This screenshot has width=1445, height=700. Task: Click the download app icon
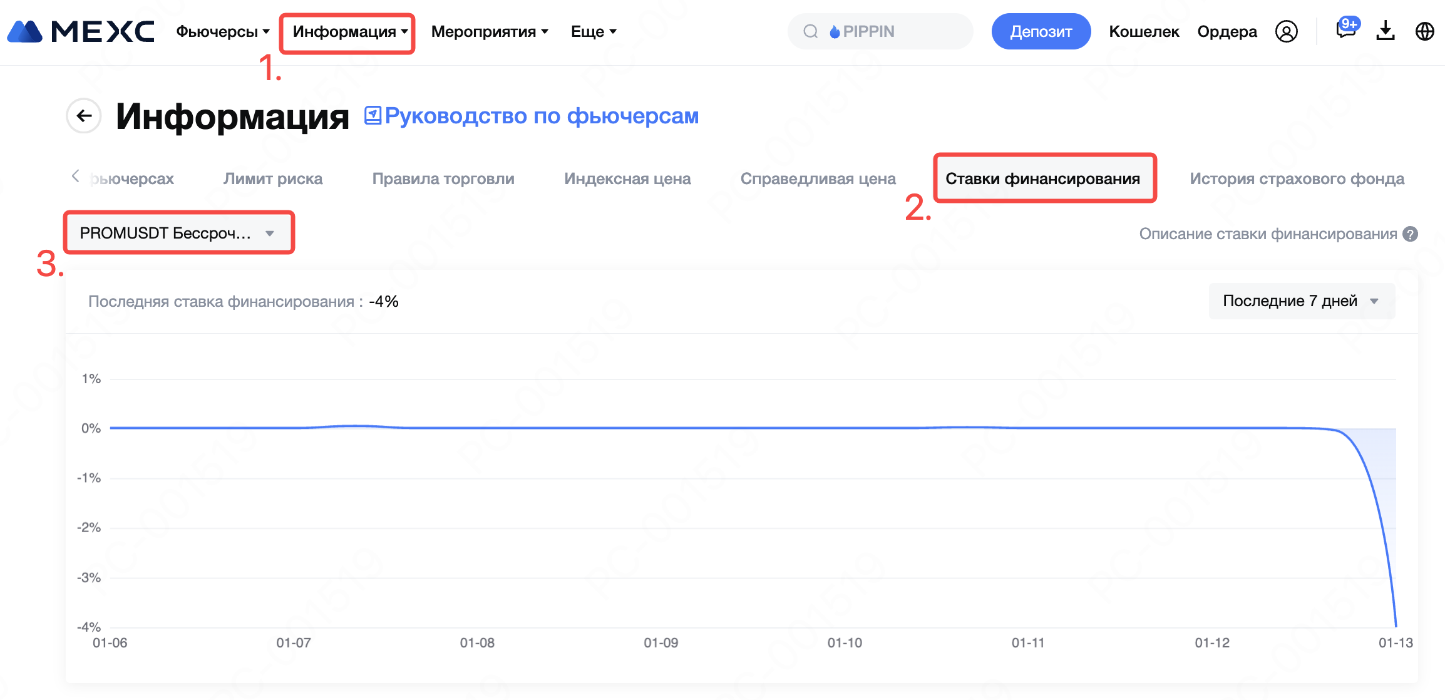tap(1386, 31)
